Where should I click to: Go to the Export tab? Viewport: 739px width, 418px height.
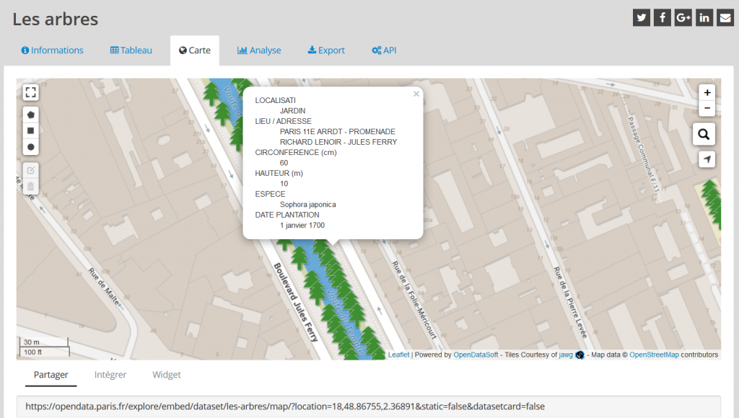(326, 50)
